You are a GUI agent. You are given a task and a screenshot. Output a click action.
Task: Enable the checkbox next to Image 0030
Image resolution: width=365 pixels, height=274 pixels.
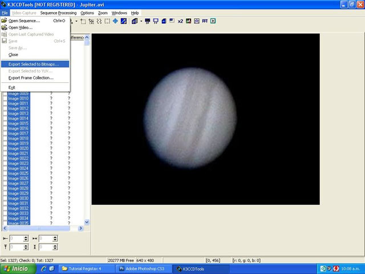tap(5, 198)
